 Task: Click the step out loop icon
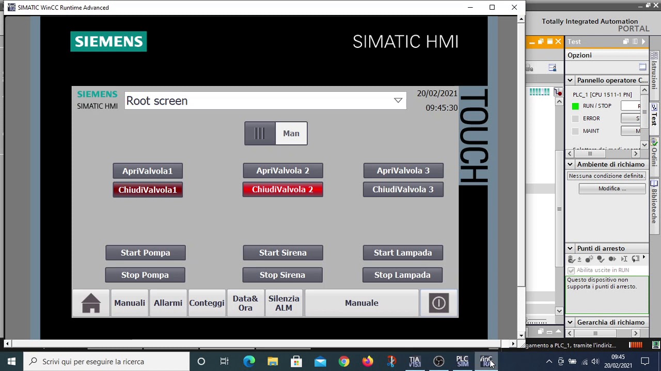click(636, 259)
